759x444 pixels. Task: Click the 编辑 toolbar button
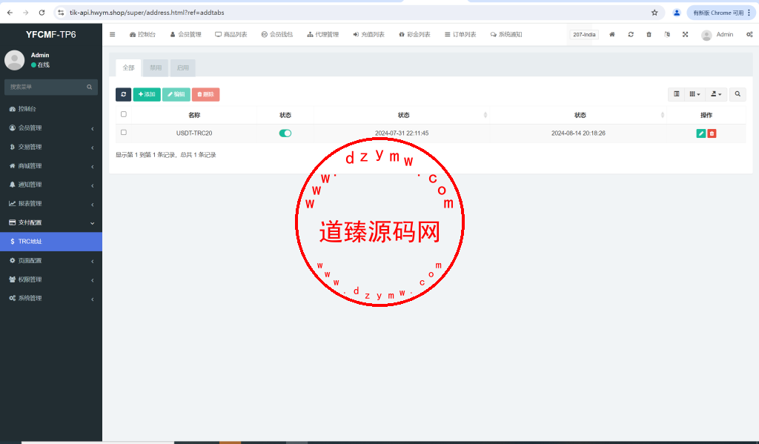tap(176, 94)
